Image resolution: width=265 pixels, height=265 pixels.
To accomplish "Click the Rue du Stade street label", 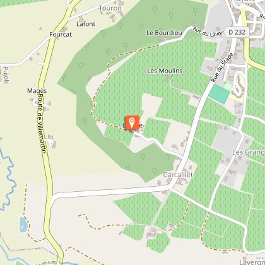I will (223, 68).
